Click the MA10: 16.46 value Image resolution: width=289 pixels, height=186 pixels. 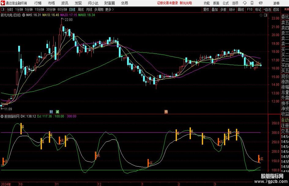pyautogui.click(x=51, y=15)
